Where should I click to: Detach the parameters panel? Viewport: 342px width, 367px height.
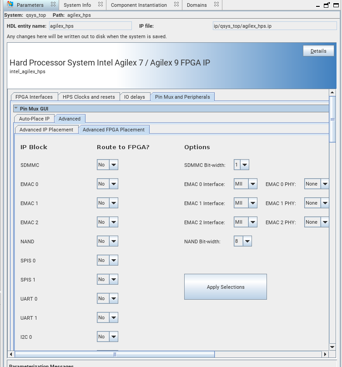pos(327,5)
